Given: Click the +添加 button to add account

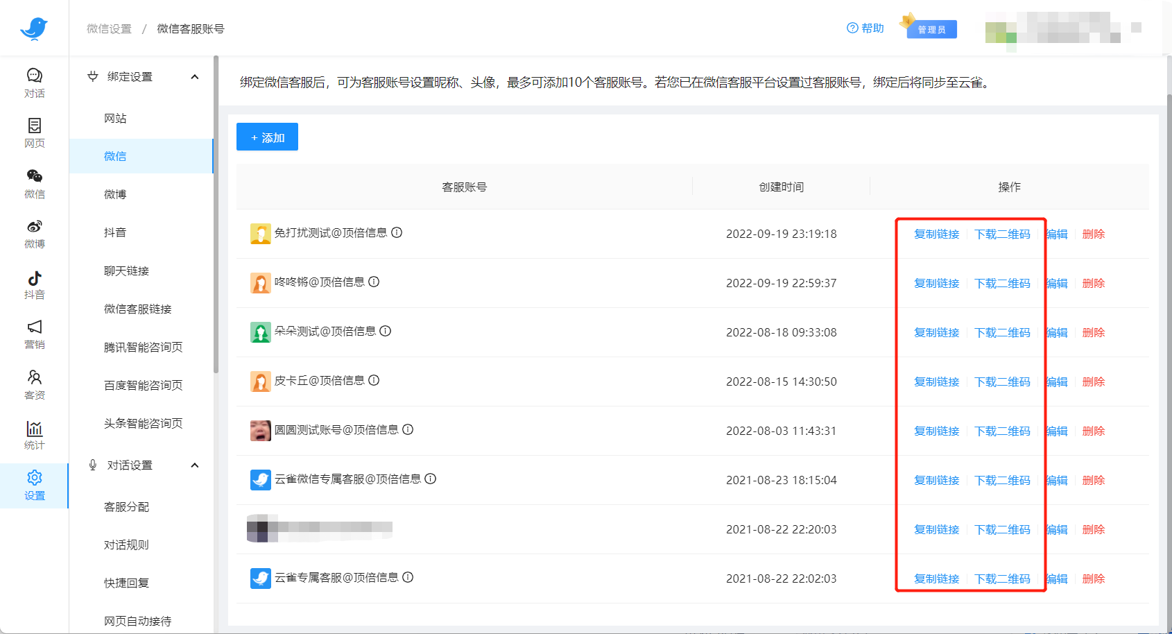Looking at the screenshot, I should pos(266,137).
